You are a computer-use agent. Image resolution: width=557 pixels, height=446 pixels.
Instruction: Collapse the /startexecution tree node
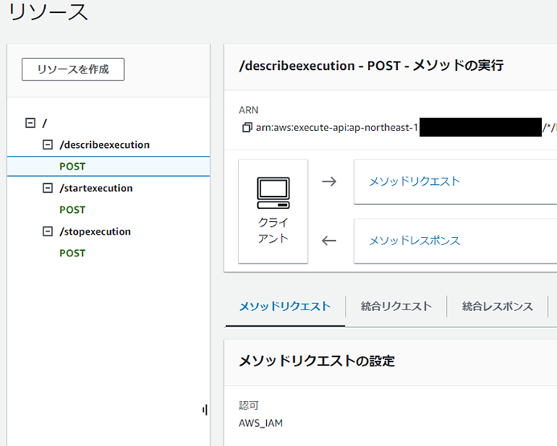[x=47, y=188]
